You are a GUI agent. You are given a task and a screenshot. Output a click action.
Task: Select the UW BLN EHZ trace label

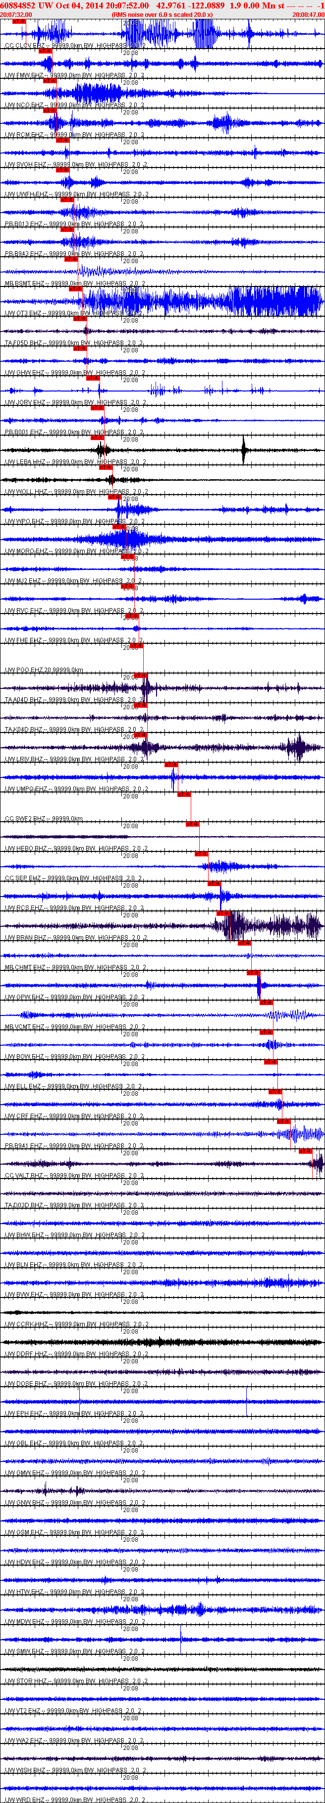click(75, 1265)
